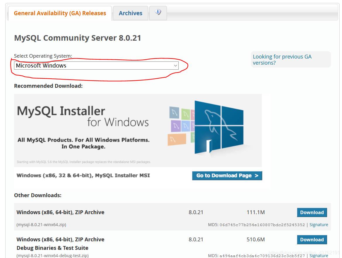Screen dimensions: 342x258
Task: Click the Windows logo graphic in the installer banner
Action: tap(219, 128)
